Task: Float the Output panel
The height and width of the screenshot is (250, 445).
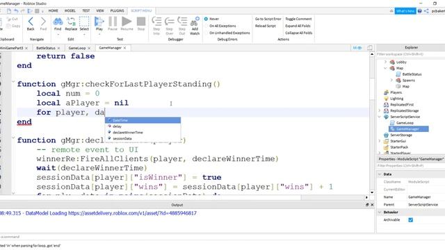Action: pos(367,205)
